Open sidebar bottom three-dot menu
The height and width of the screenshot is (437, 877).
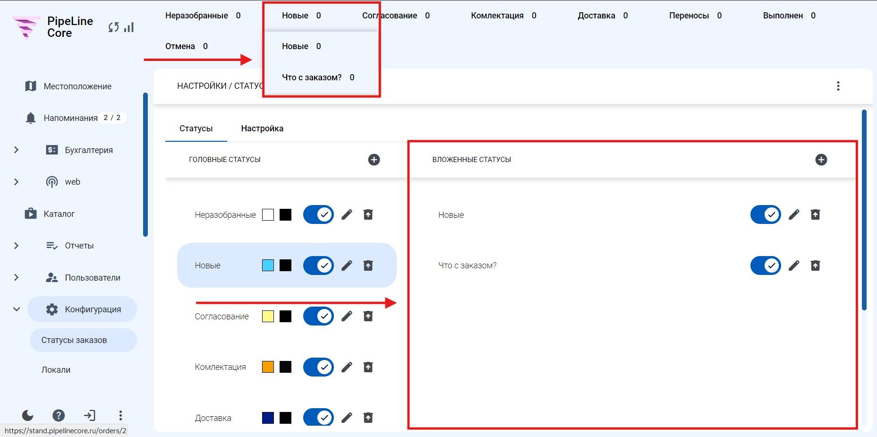pos(120,415)
